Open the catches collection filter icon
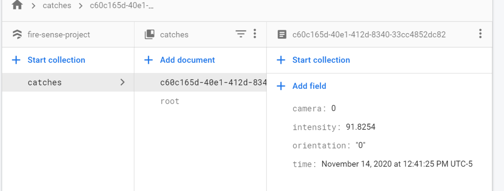 coord(241,34)
